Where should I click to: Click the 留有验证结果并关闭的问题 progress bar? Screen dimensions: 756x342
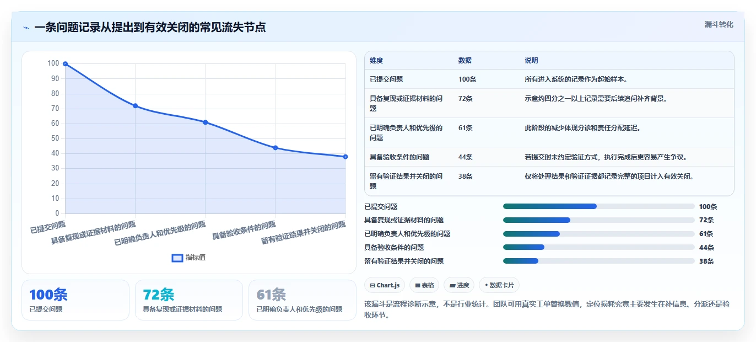click(x=598, y=261)
